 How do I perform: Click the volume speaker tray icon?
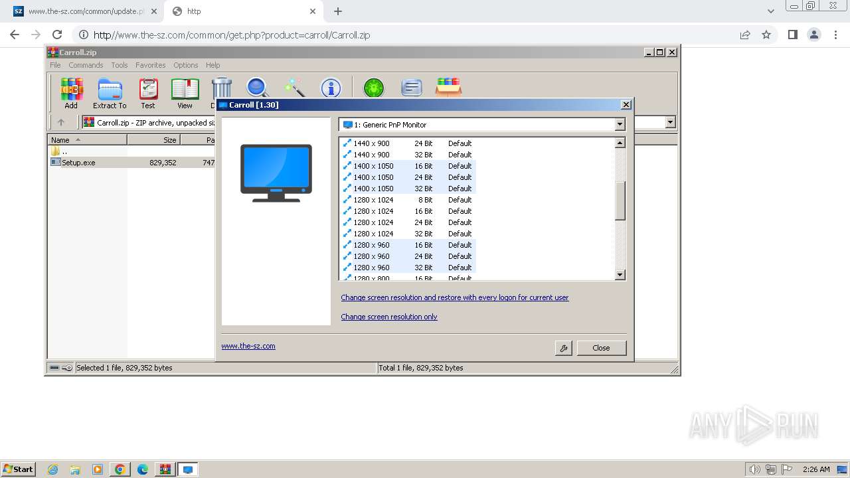[754, 469]
